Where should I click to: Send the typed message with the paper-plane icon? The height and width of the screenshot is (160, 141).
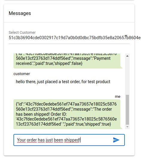pyautogui.click(x=116, y=140)
